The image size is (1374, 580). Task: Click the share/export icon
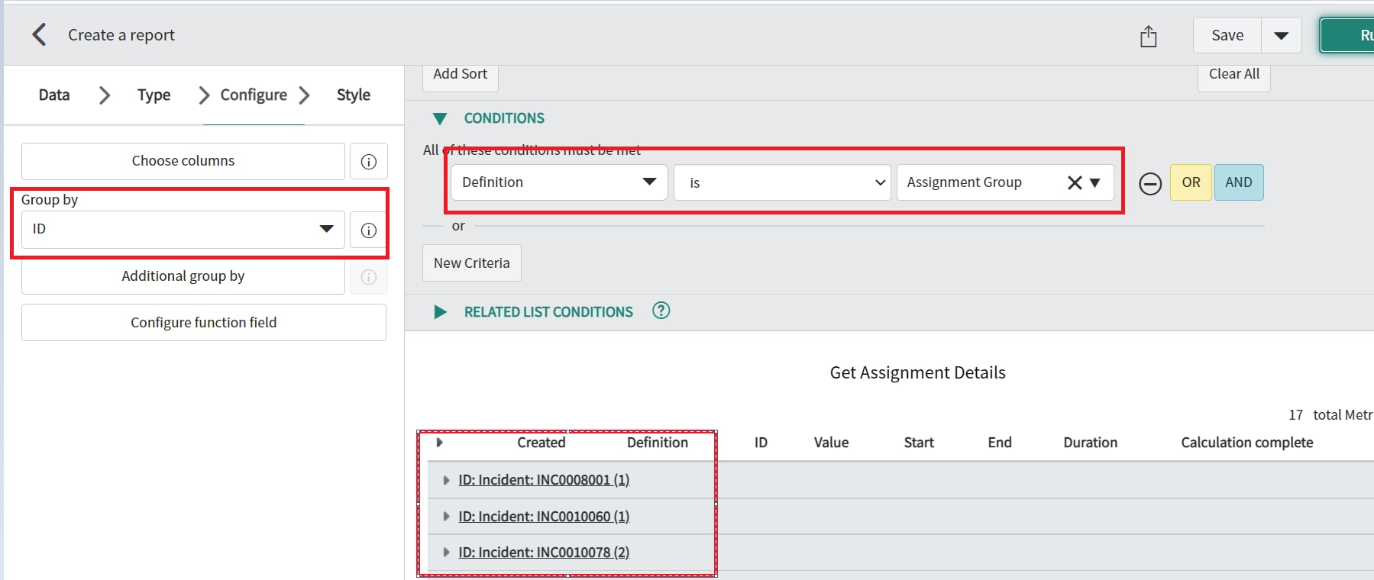1149,36
